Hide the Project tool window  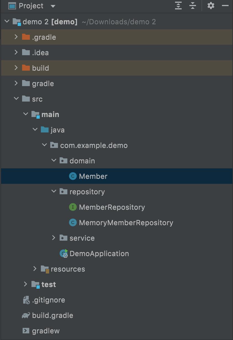[x=225, y=6]
